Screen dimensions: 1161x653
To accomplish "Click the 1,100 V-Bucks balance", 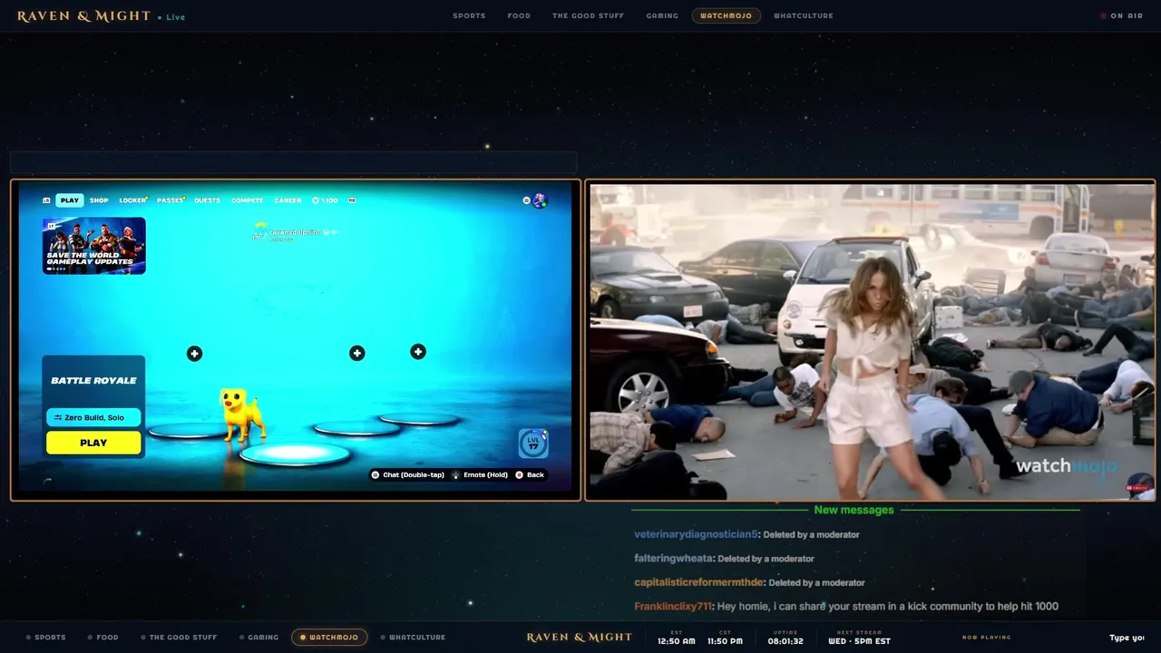I will [325, 200].
